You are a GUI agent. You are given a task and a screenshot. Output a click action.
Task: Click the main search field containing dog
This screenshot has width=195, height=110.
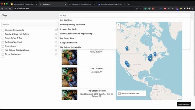(125, 15)
